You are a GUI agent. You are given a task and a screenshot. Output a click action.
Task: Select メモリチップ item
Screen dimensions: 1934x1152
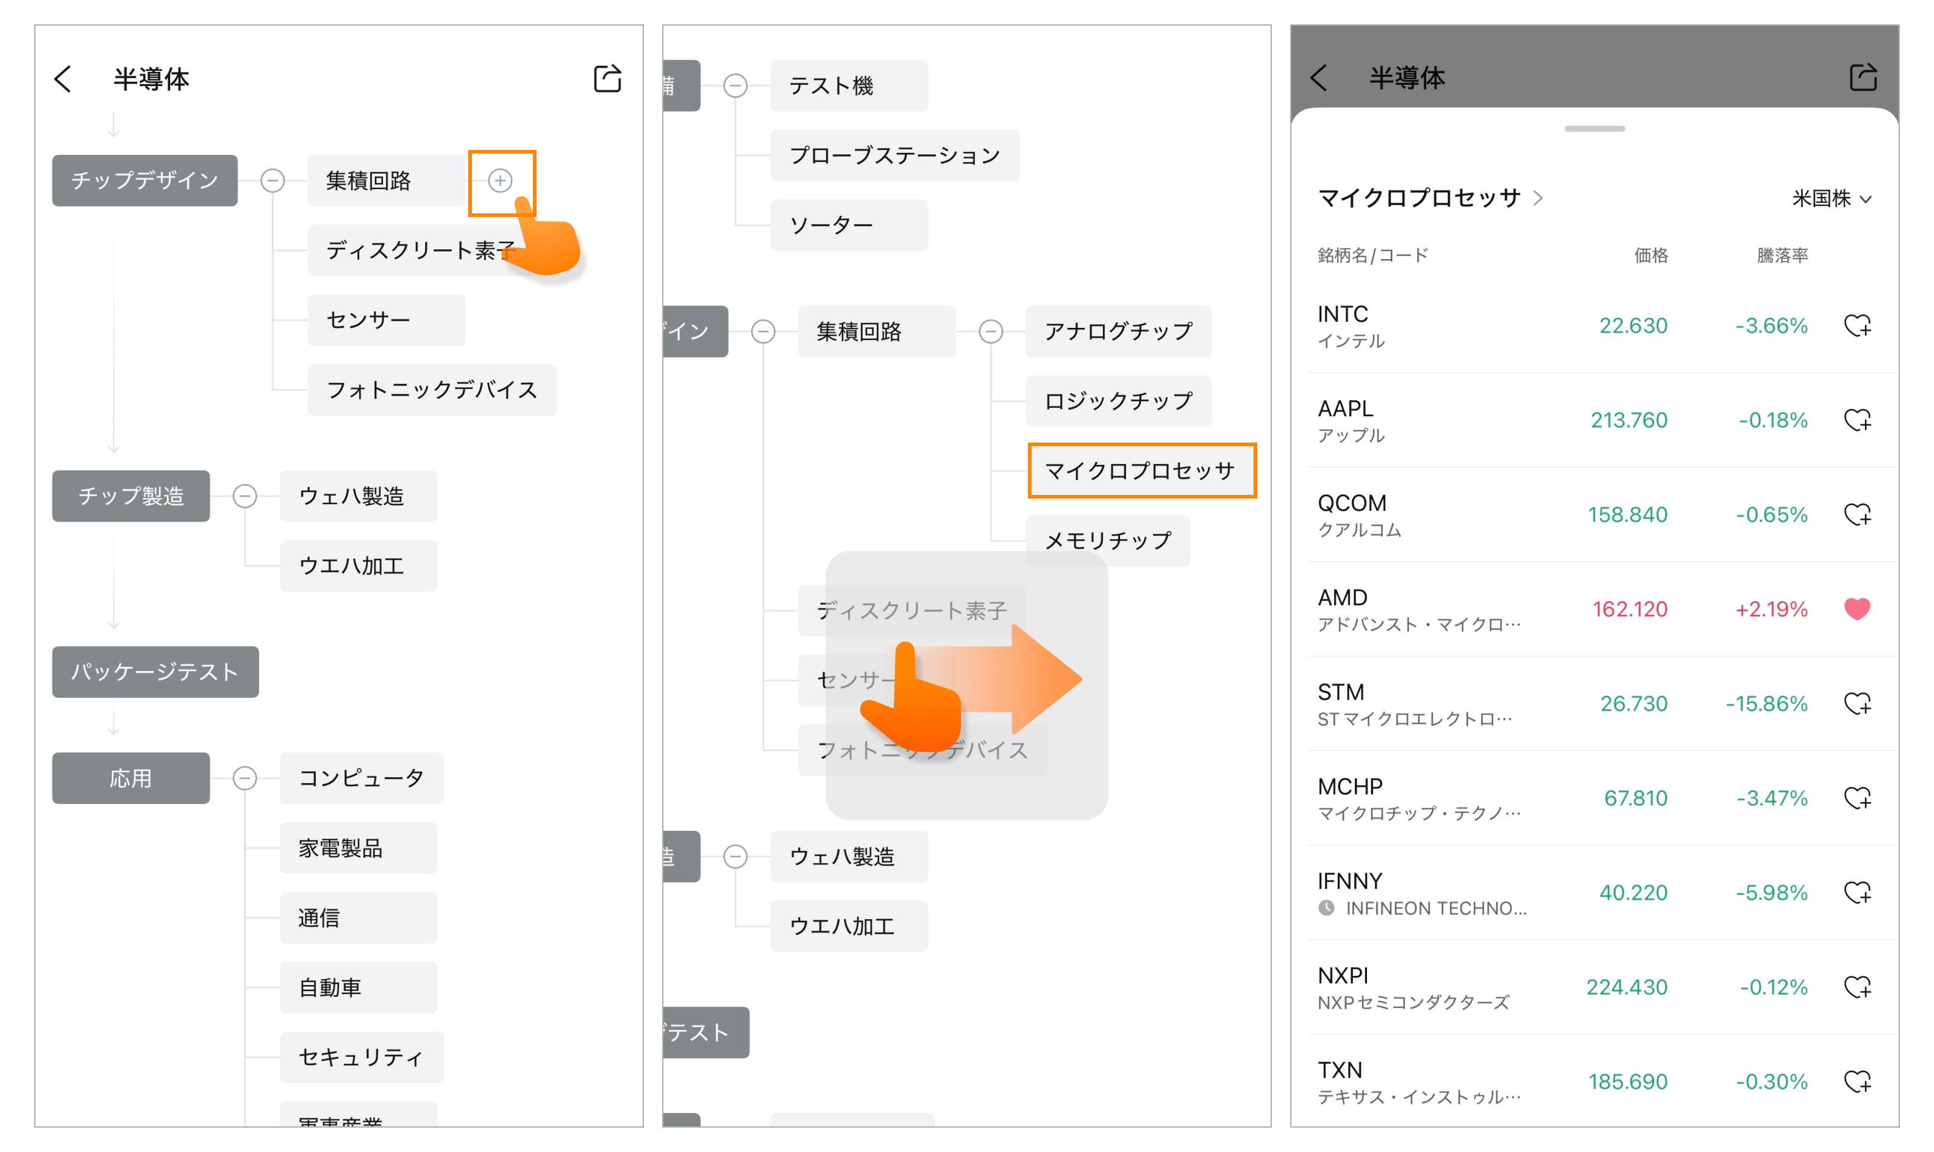tap(1108, 541)
